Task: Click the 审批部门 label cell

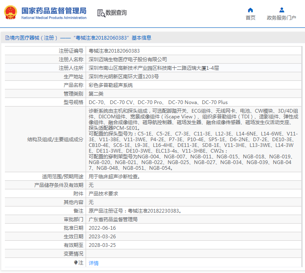Action: (45, 220)
